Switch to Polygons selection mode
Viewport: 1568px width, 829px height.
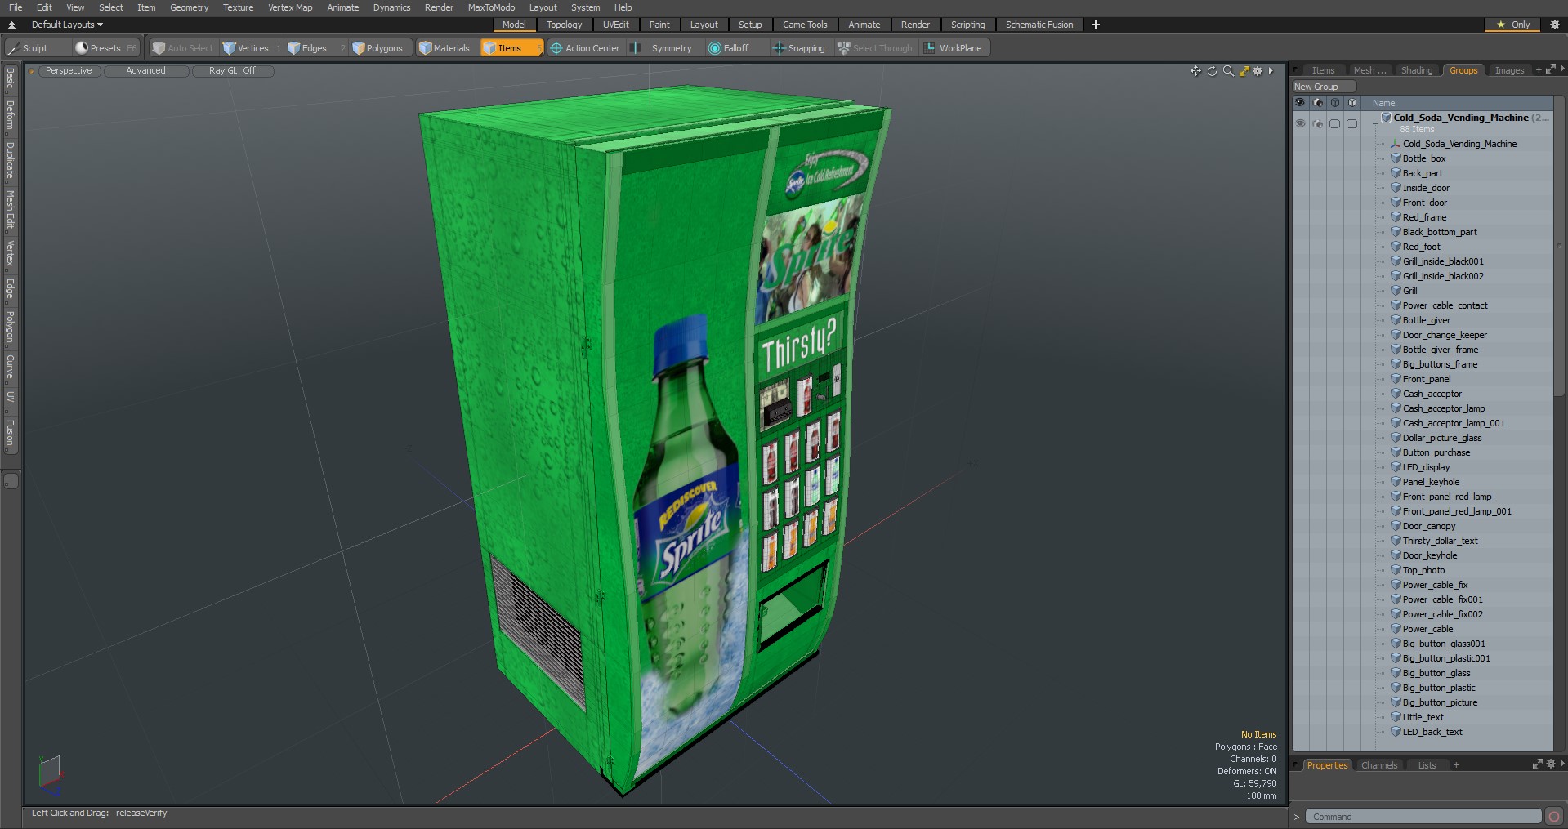tap(378, 48)
